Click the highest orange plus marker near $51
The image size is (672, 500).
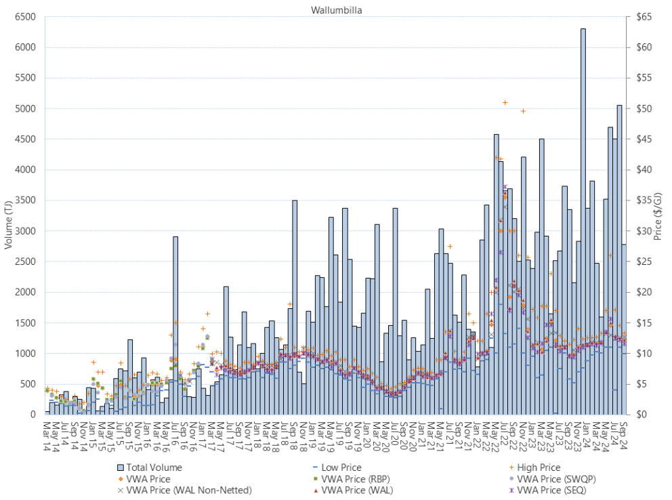[505, 103]
